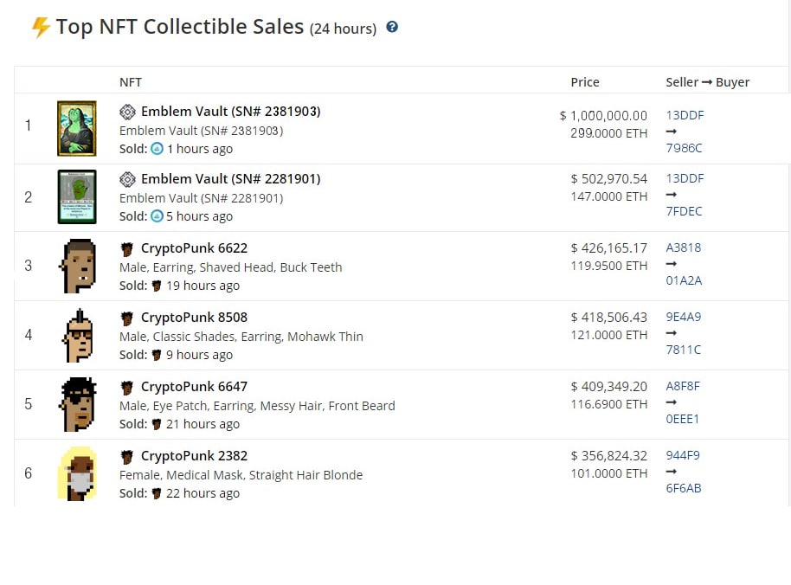Open seller address 13DDF in the first row
This screenshot has width=791, height=585.
pyautogui.click(x=685, y=115)
